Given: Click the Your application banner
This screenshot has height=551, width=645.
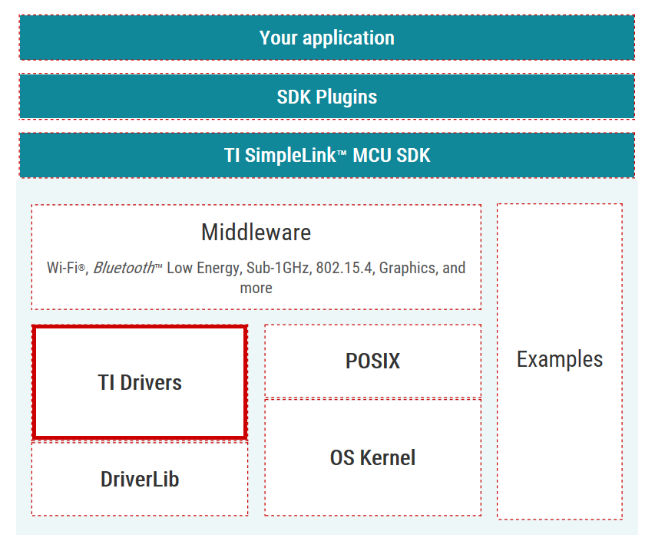Looking at the screenshot, I should tap(326, 38).
